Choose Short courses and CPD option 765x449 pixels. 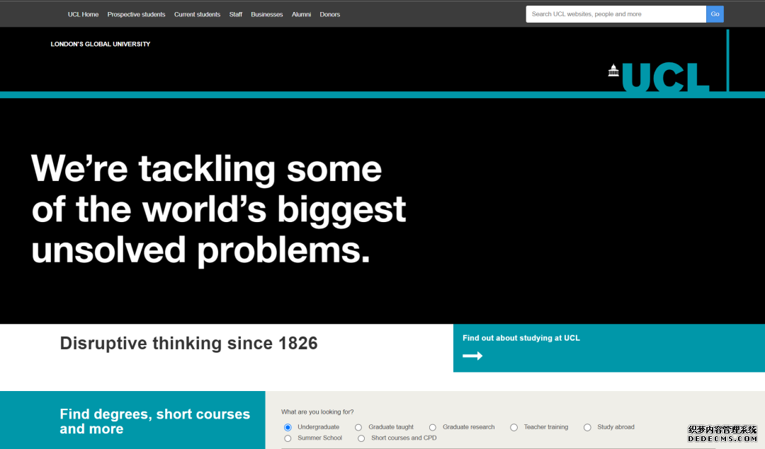361,438
